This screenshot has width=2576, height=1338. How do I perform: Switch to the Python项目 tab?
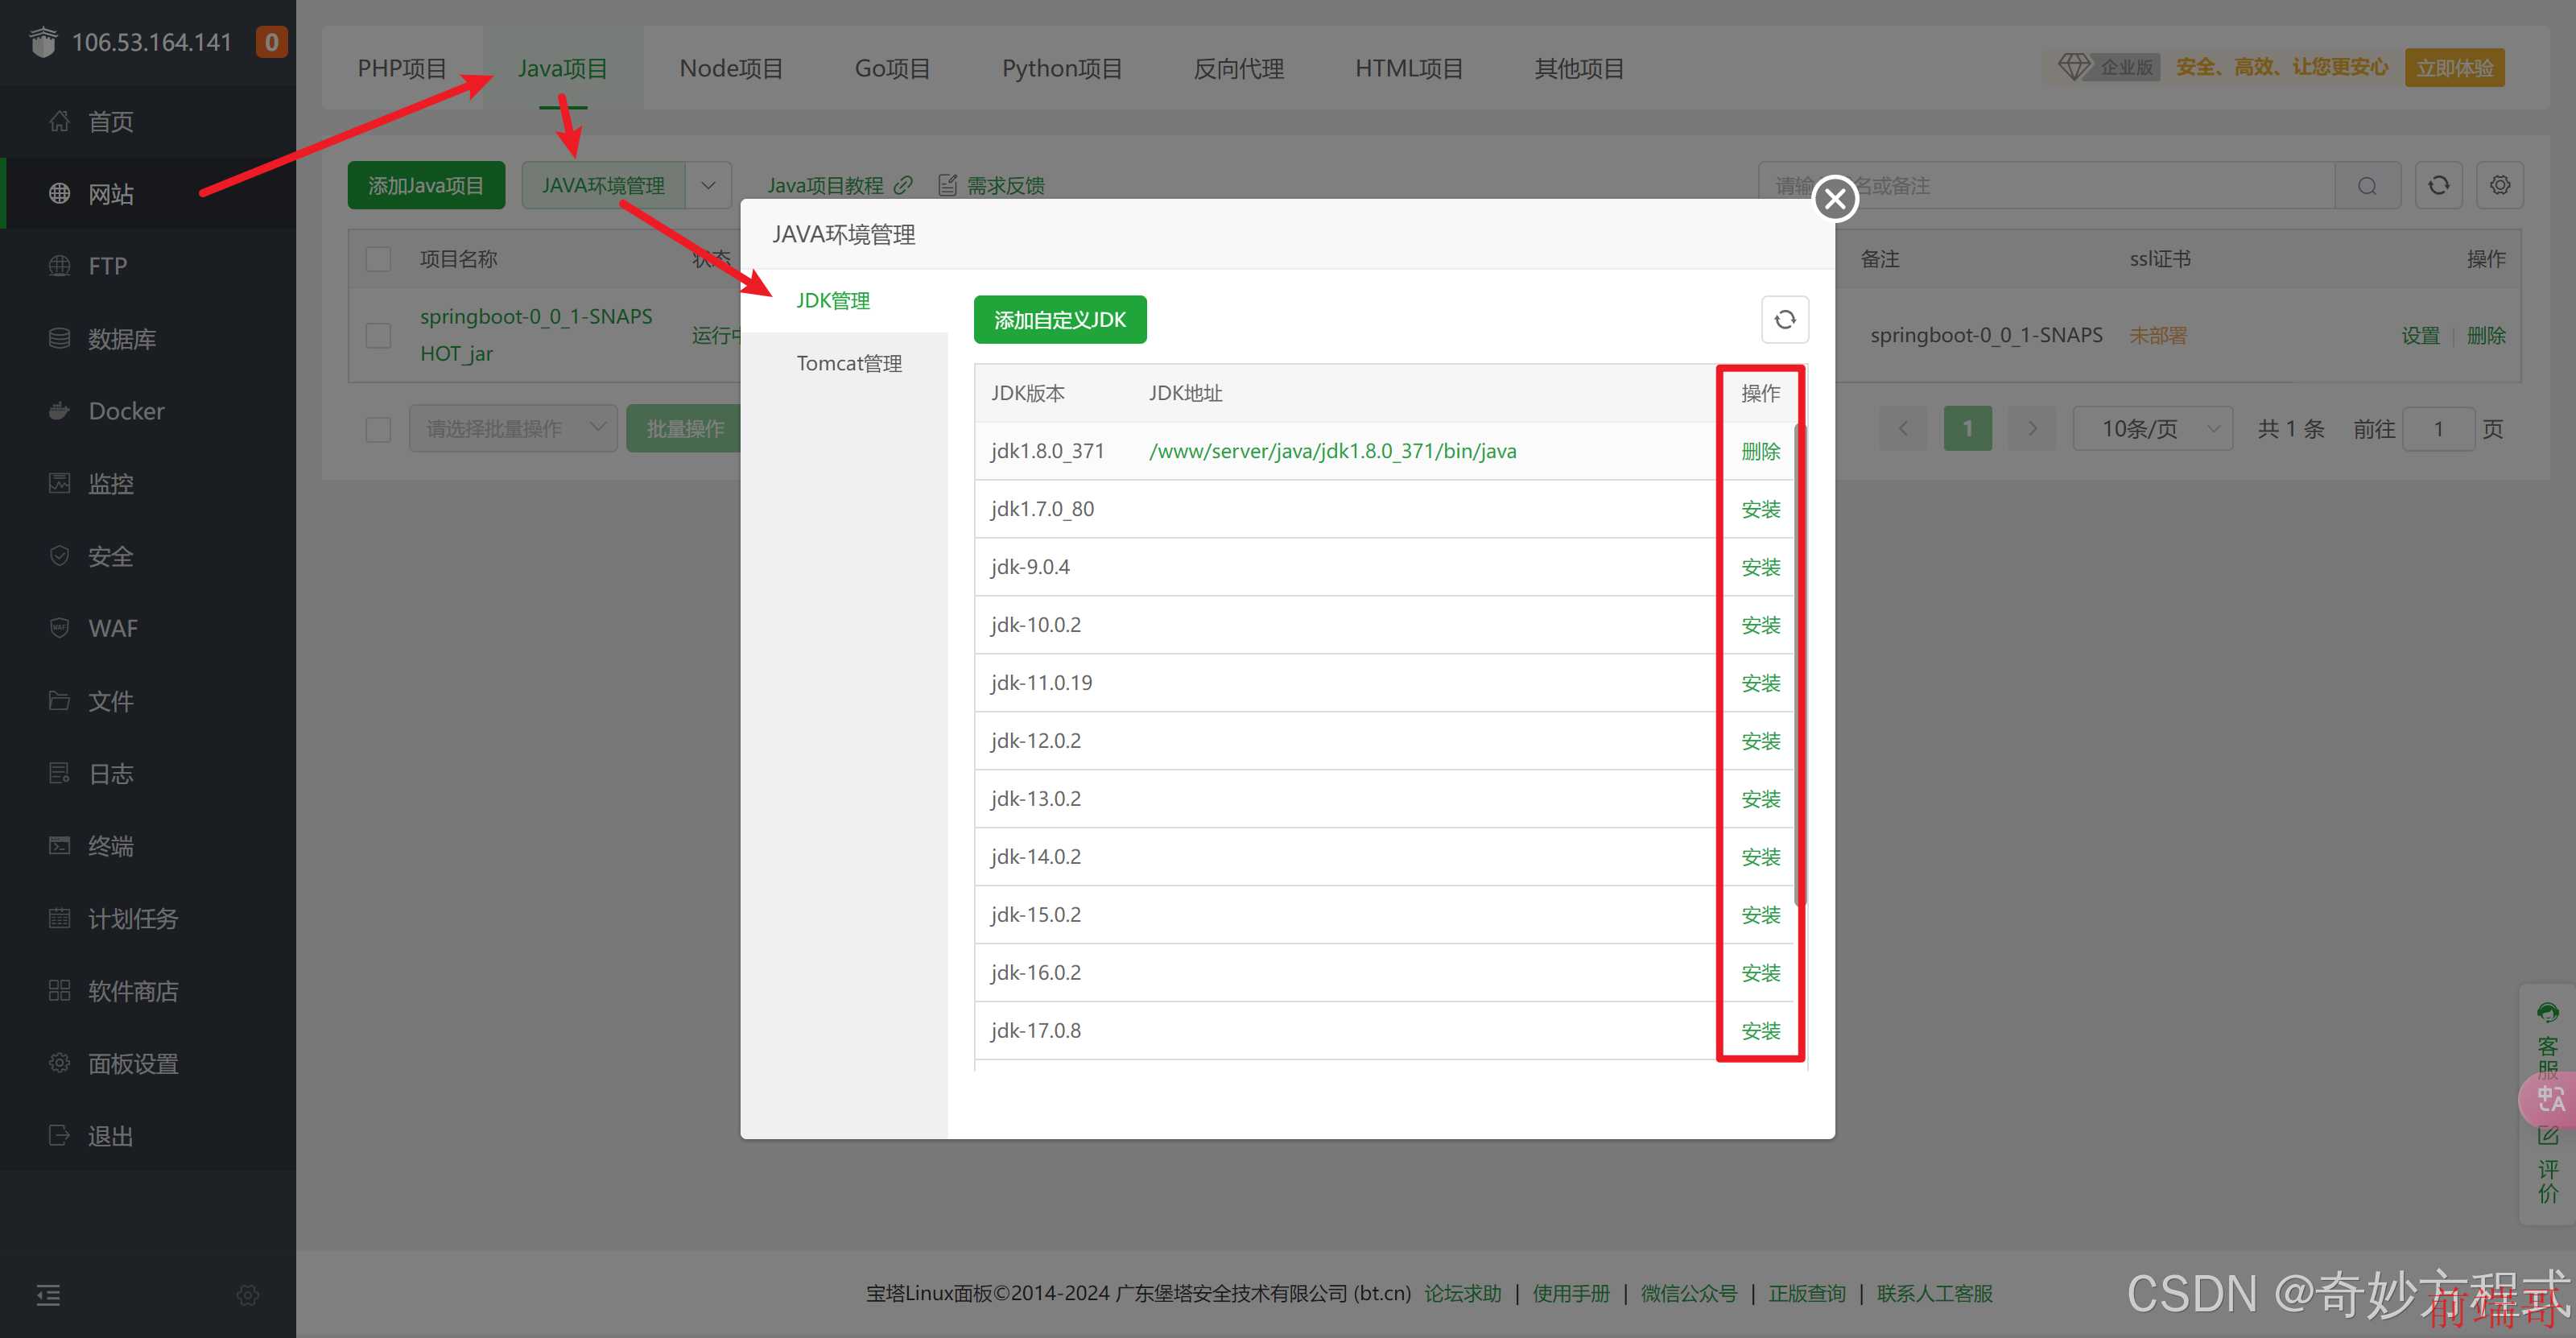(1061, 69)
